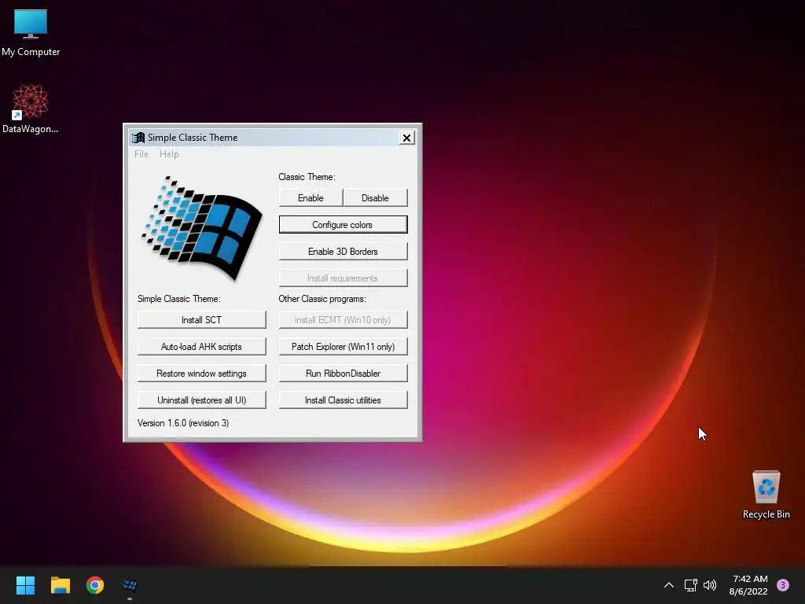805x604 pixels.
Task: Open the My Computer desktop icon
Action: pos(31,33)
